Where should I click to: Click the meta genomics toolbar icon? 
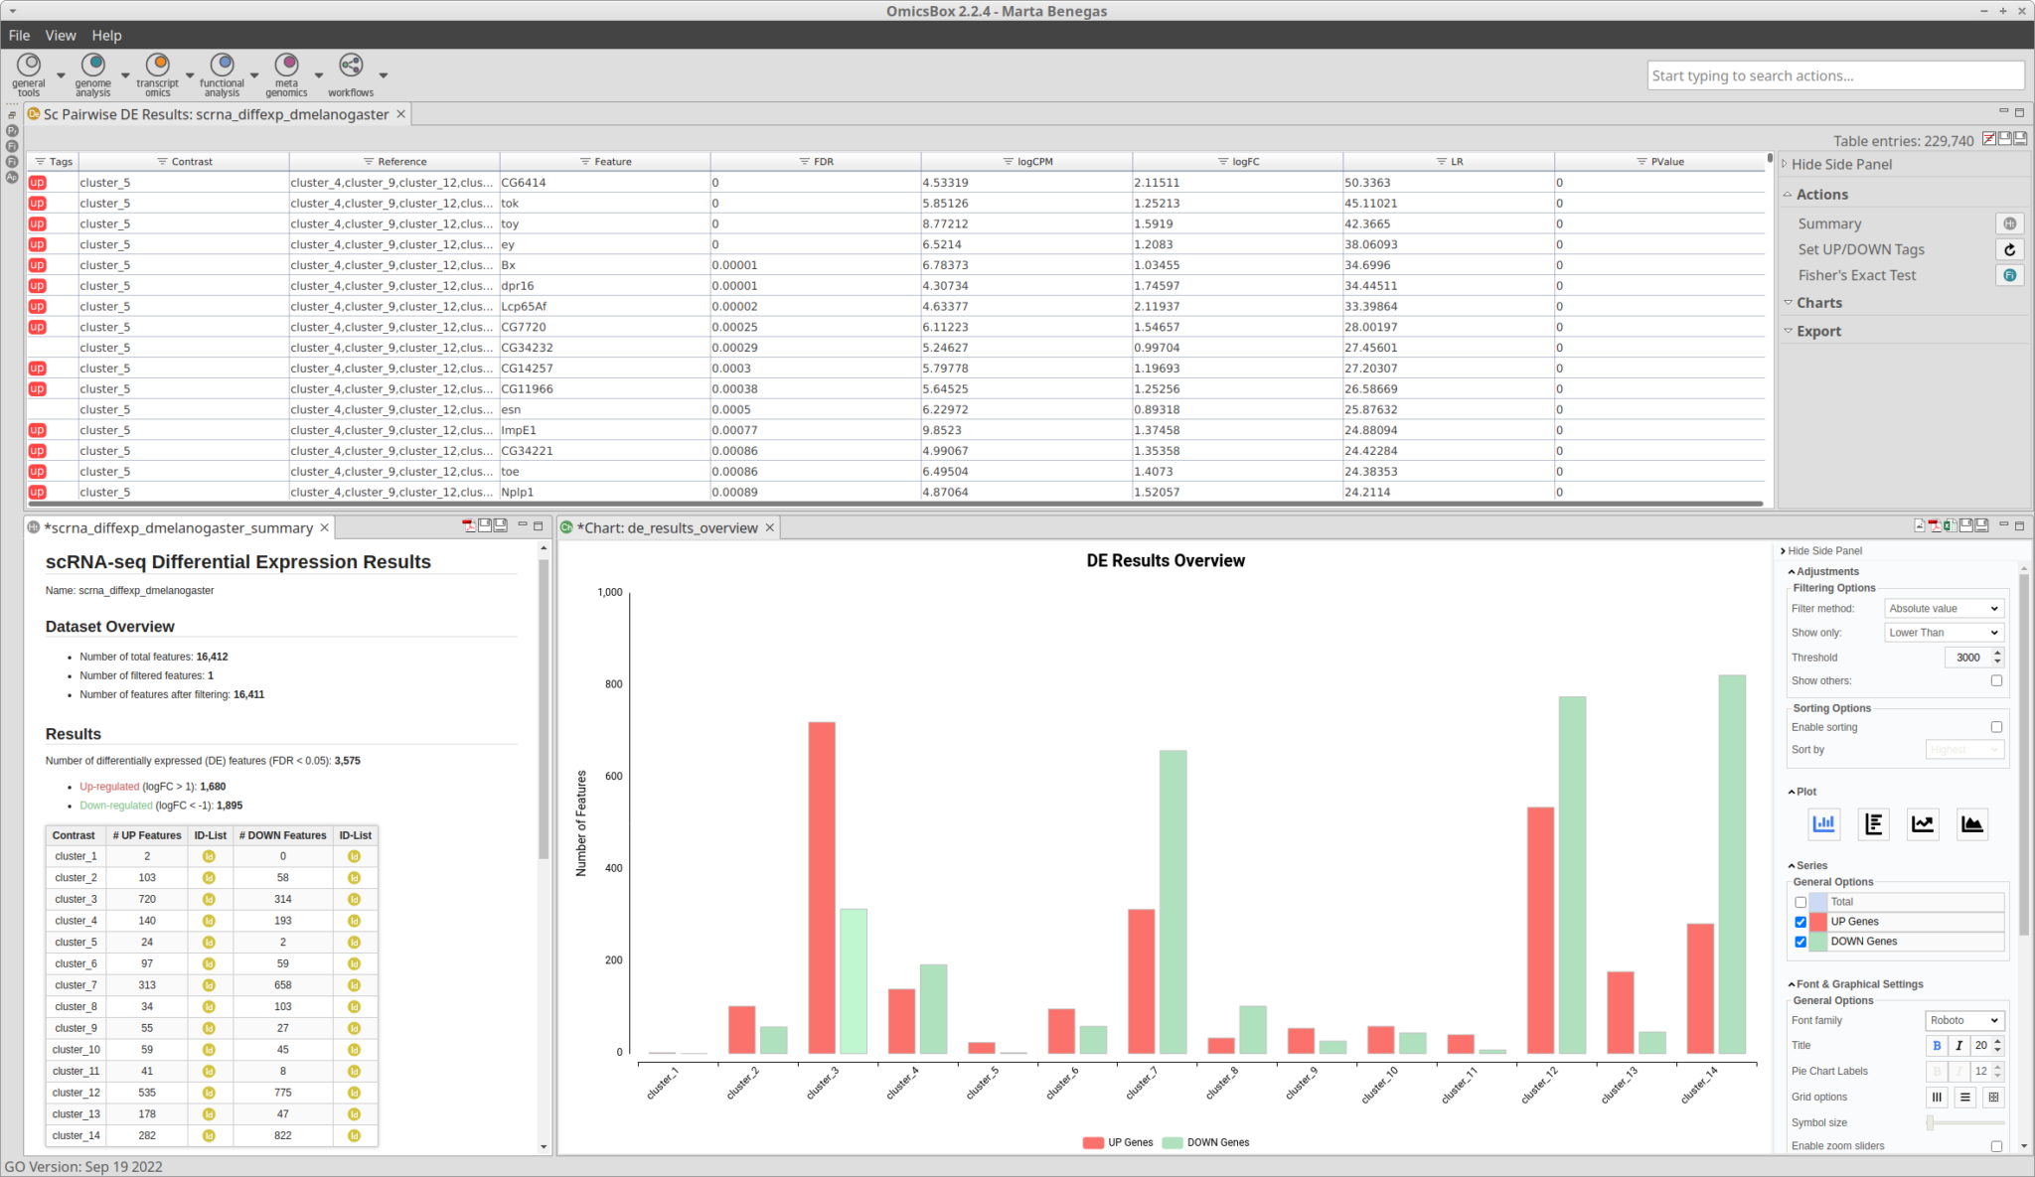click(286, 73)
